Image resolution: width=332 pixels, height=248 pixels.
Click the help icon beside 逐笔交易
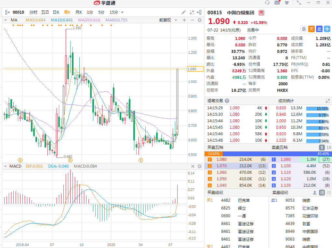[x=227, y=101]
